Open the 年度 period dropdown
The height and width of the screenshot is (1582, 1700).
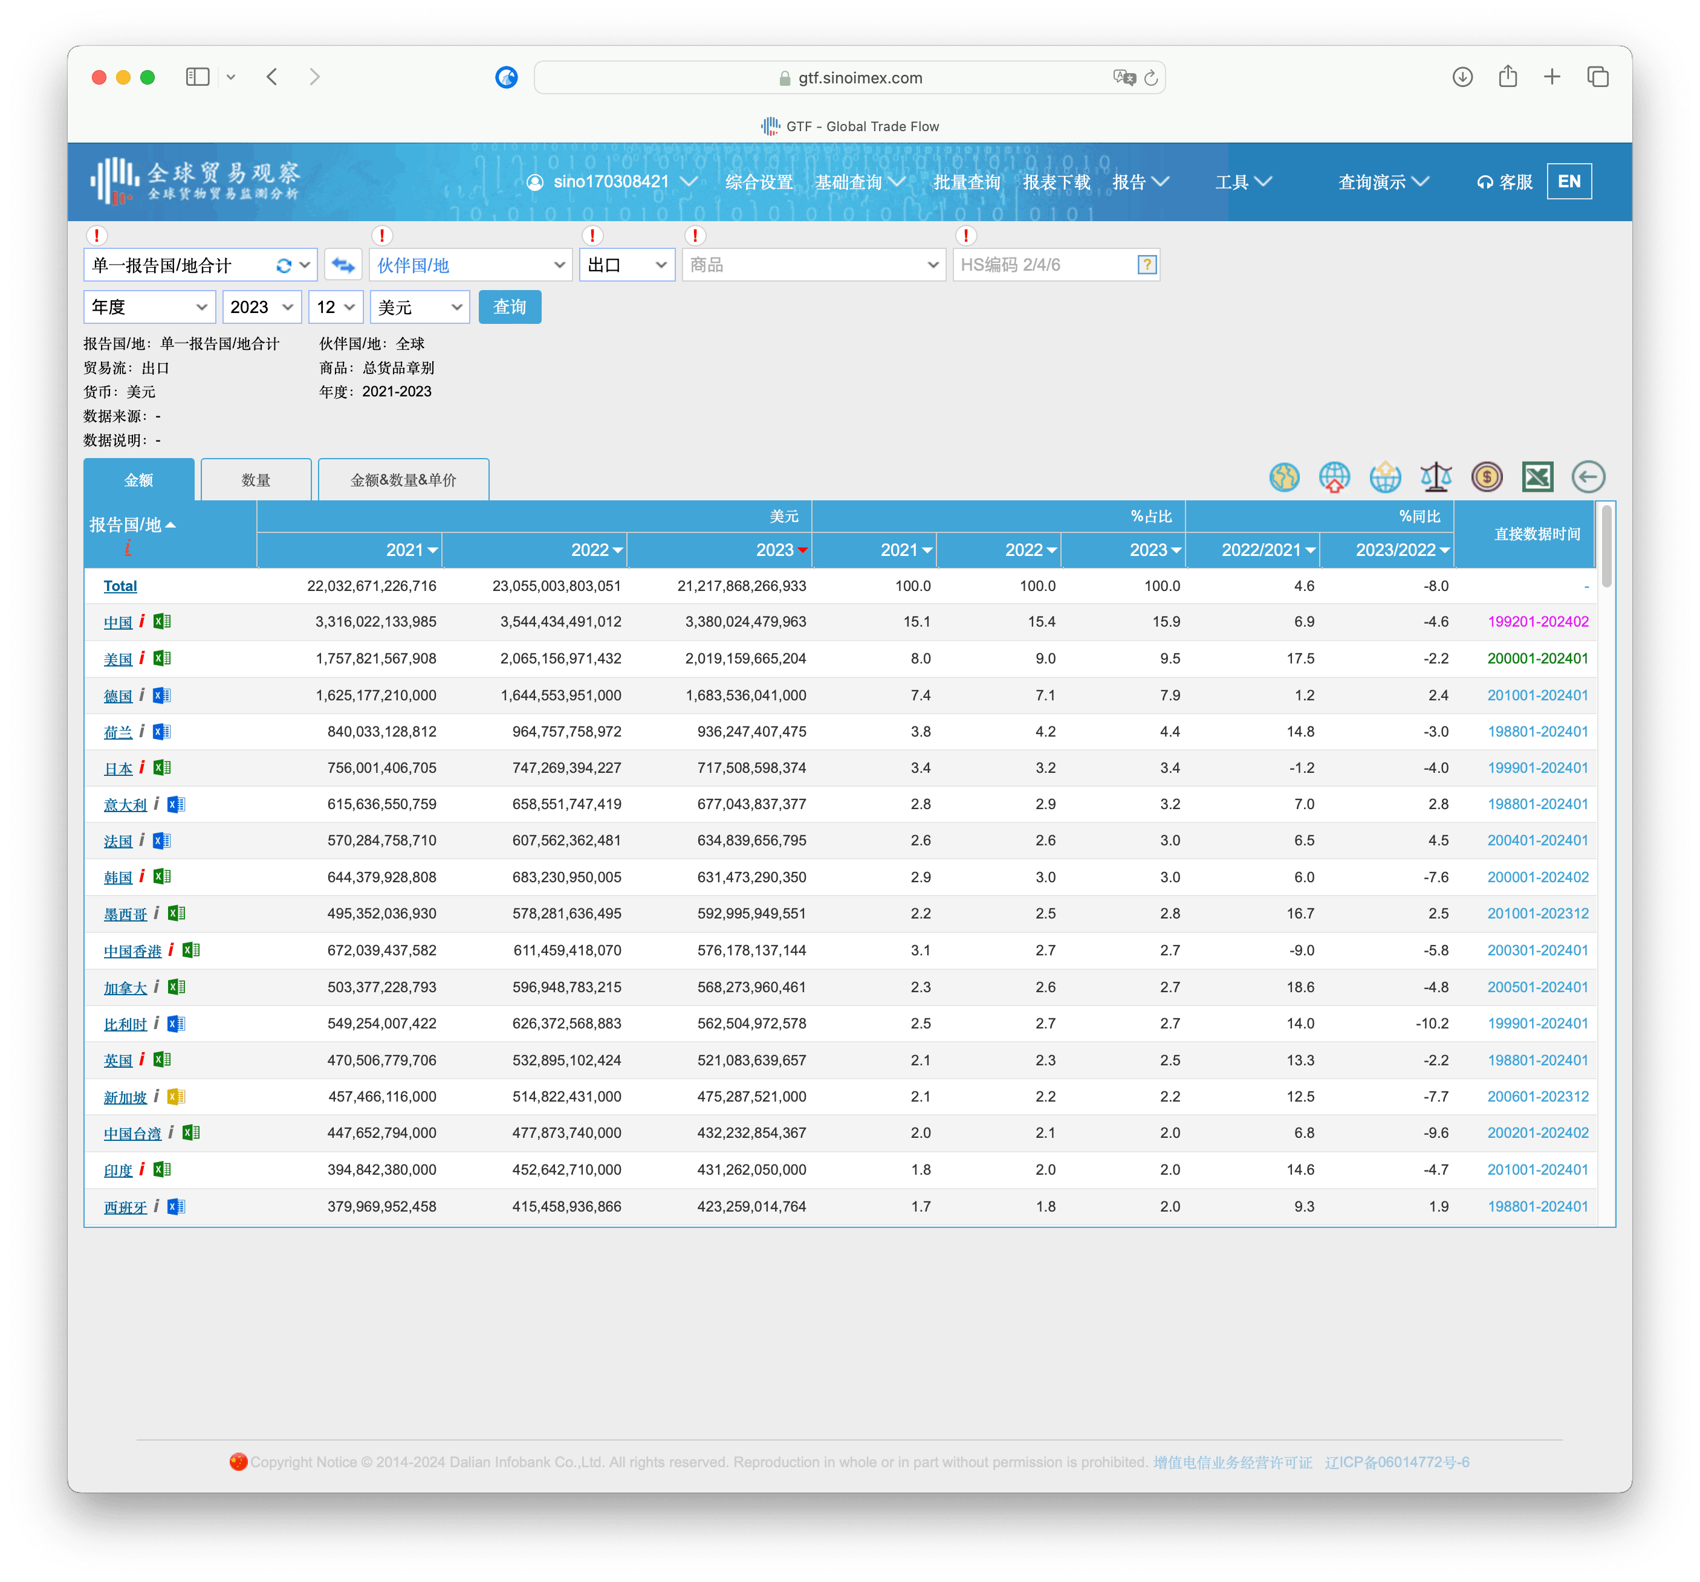pos(149,307)
